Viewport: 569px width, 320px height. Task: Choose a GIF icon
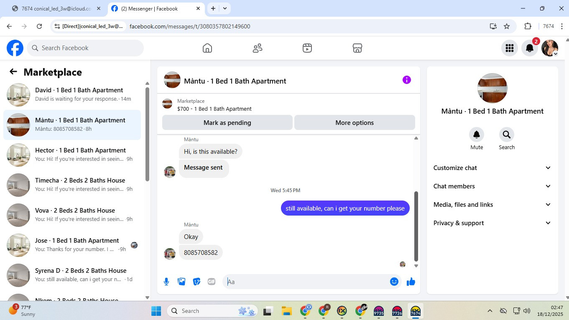click(x=212, y=282)
